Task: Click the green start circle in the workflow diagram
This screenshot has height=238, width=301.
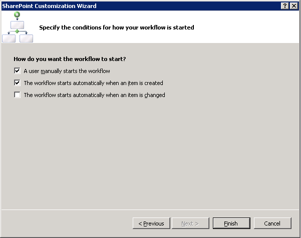Action: (18, 14)
